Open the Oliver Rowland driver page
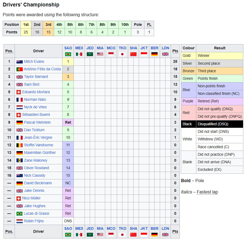The width and height of the screenshot is (249, 243). [x=36, y=168]
